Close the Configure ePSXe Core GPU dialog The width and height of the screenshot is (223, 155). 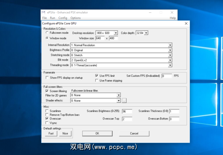pyautogui.click(x=186, y=24)
